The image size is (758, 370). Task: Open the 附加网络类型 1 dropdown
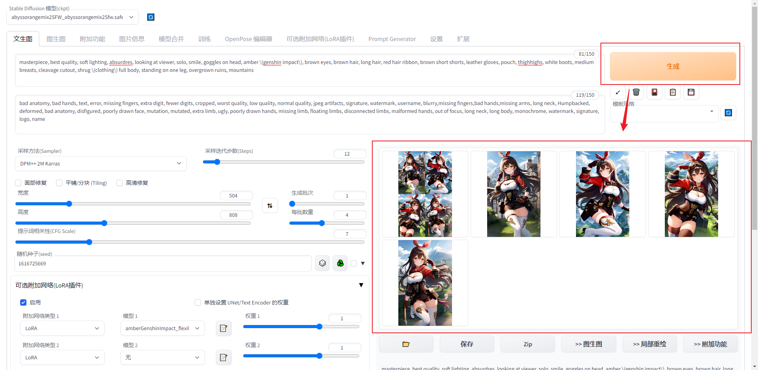(x=62, y=328)
